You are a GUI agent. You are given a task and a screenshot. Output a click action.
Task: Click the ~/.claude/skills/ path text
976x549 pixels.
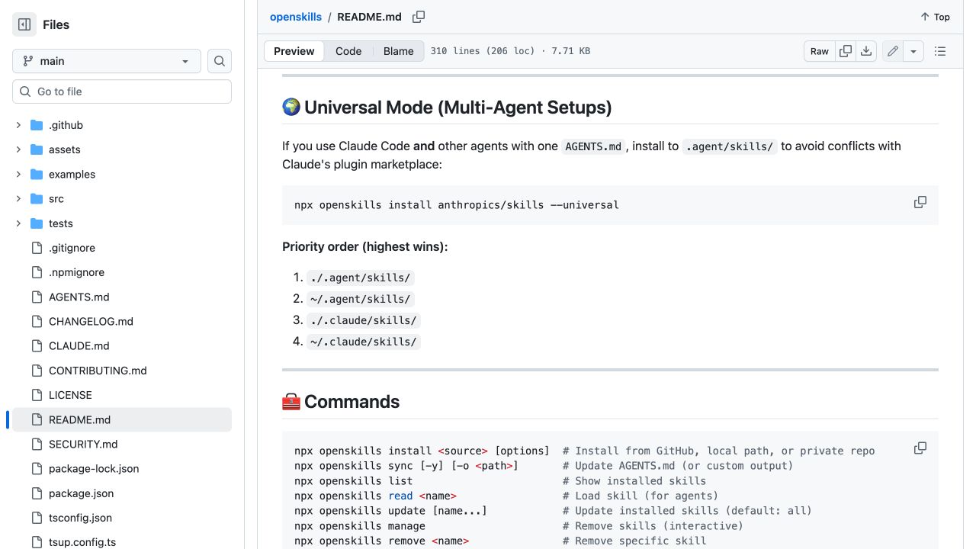coord(364,342)
